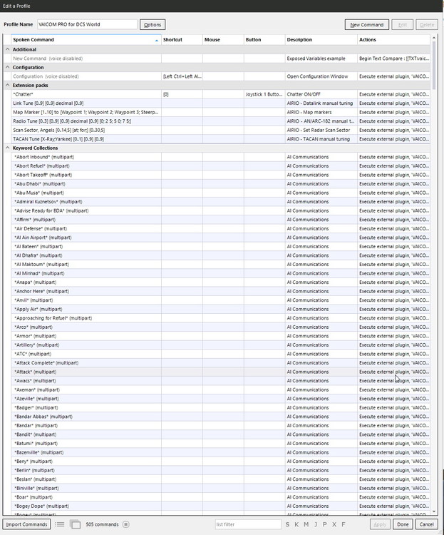Select the *Admiral Kuznetsov* row
This screenshot has height=535, width=444.
[x=221, y=202]
